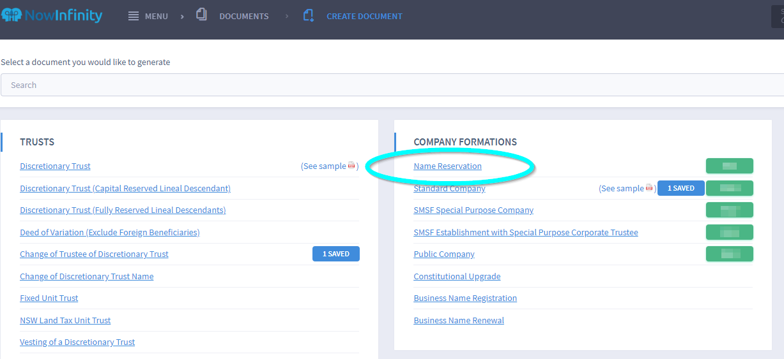Image resolution: width=784 pixels, height=359 pixels.
Task: Focus the document Search field
Action: tap(392, 85)
